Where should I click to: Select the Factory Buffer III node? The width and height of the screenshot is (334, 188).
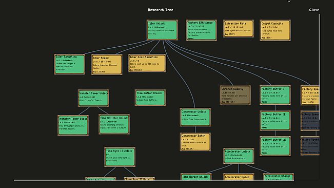(x=275, y=146)
